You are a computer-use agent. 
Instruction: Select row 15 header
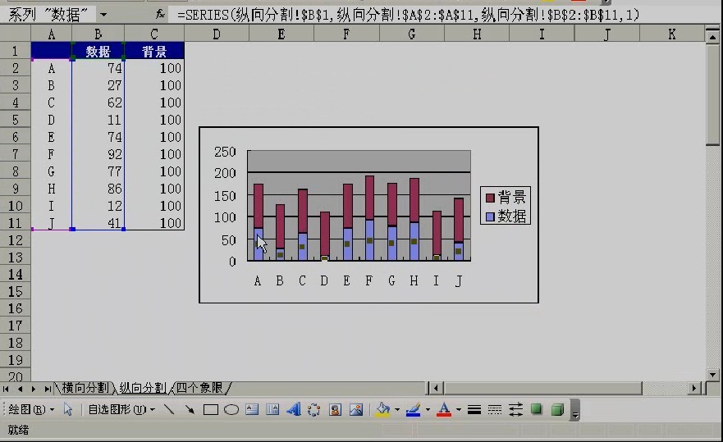click(16, 291)
